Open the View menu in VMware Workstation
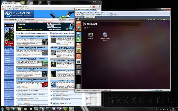The width and height of the screenshot is (178, 111). (85, 12)
